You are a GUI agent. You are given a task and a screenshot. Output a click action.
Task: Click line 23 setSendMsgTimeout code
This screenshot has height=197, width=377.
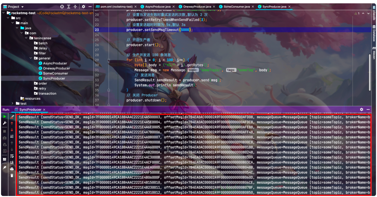(x=160, y=30)
